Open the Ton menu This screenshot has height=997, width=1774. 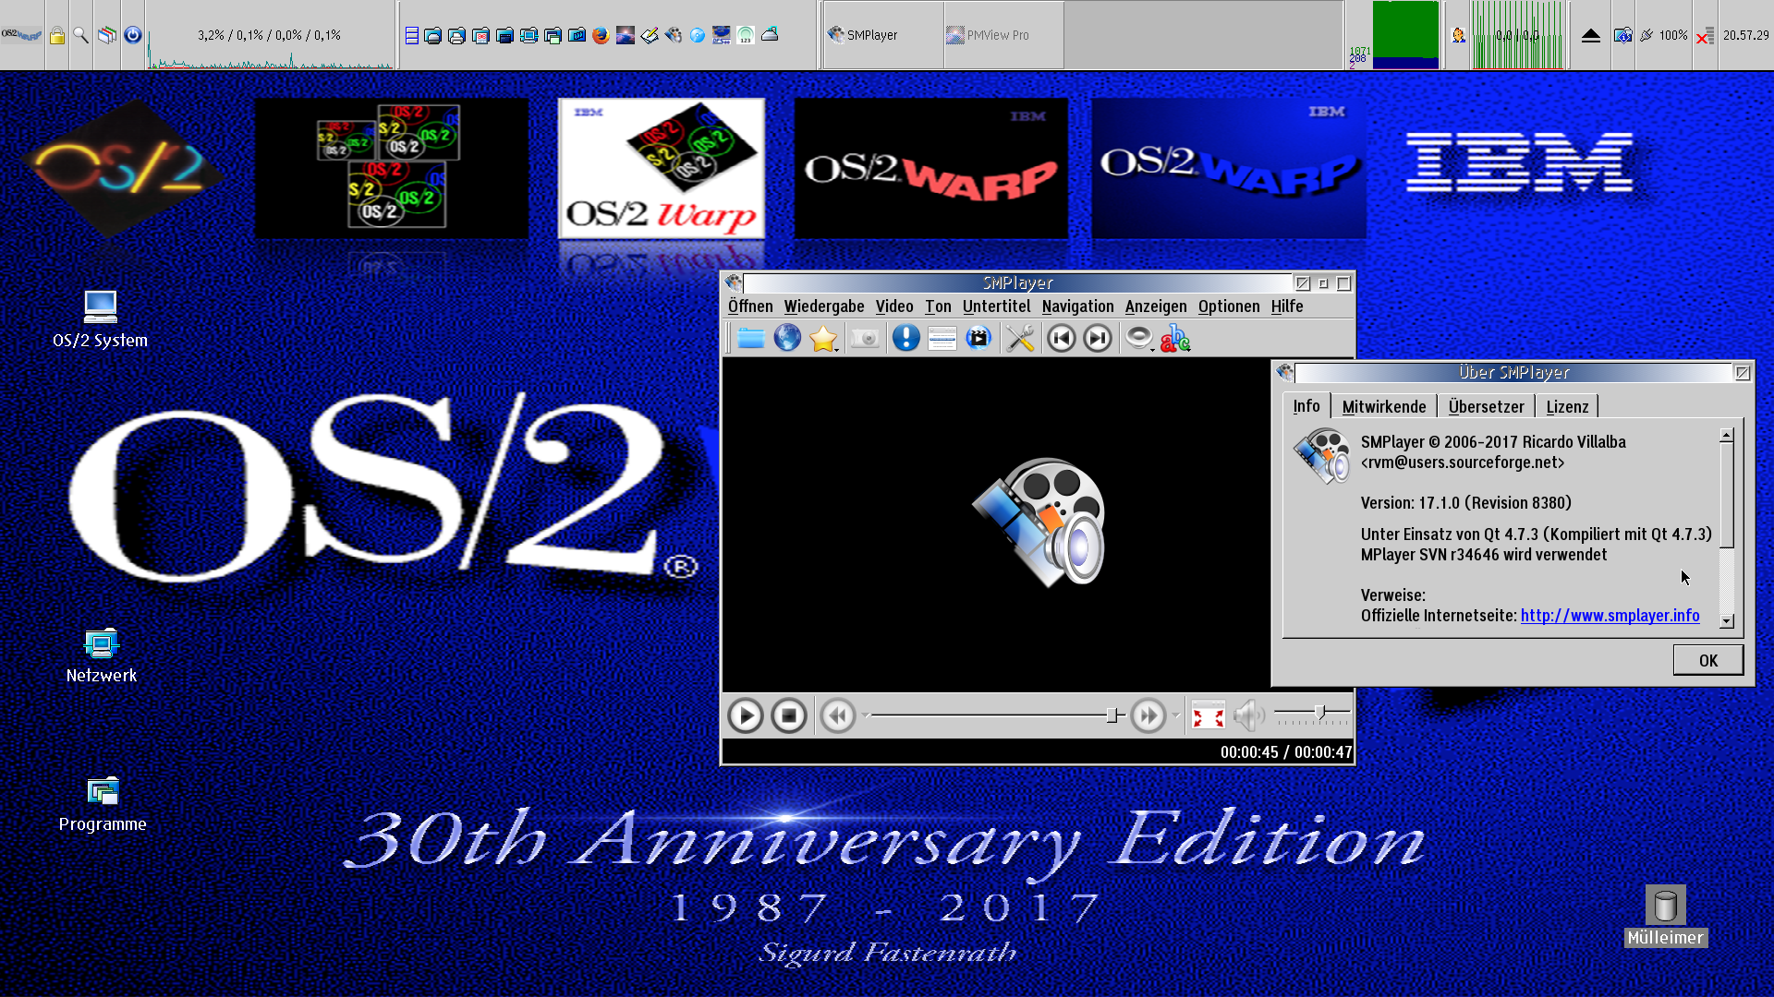[x=938, y=306]
